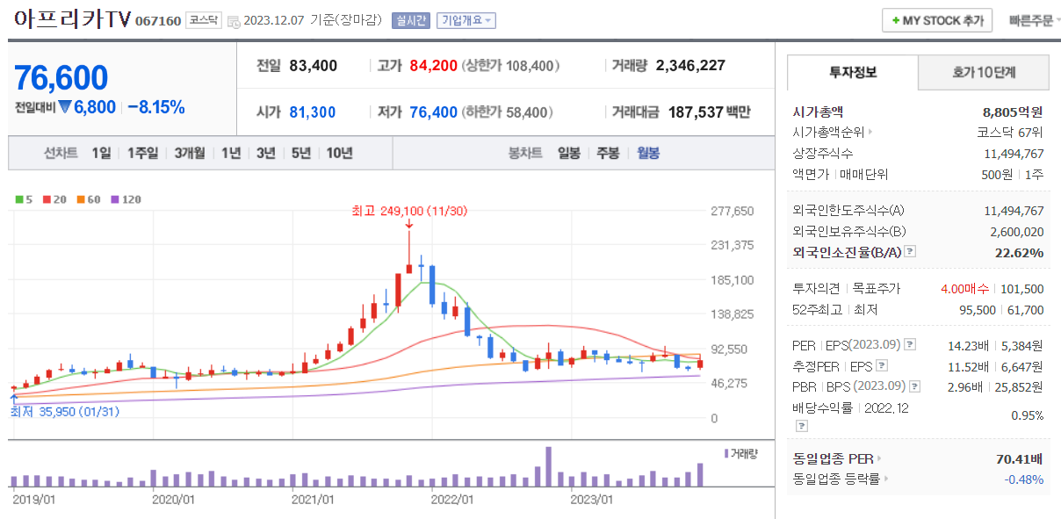The height and width of the screenshot is (519, 1061).
Task: Click the 저가 76,400 value
Action: click(433, 112)
